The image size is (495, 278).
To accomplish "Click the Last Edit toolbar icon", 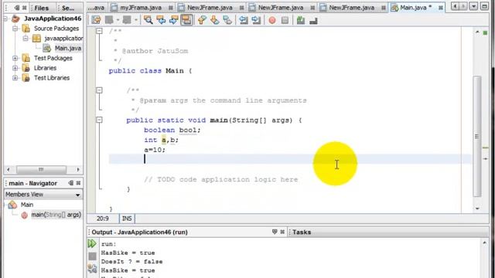I will point(96,21).
